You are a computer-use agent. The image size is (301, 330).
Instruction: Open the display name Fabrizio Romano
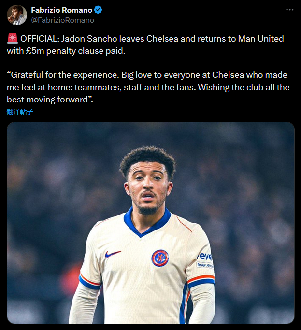pos(61,10)
